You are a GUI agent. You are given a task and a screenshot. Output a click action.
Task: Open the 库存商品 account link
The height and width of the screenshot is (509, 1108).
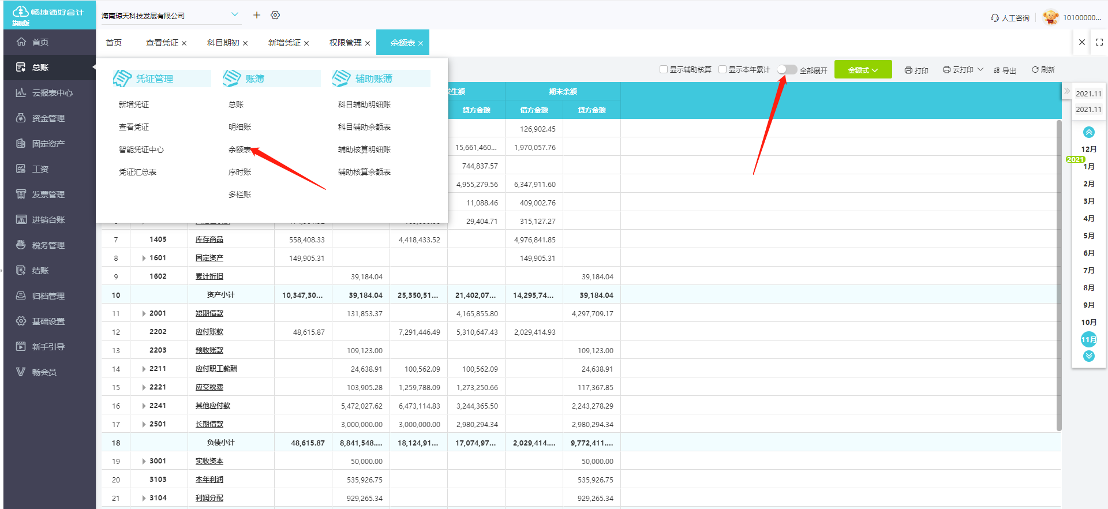tap(209, 239)
